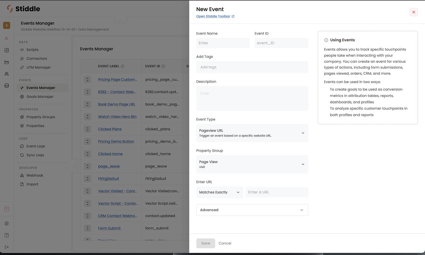Open the Event Type dropdown
The image size is (425, 255).
[x=252, y=133]
